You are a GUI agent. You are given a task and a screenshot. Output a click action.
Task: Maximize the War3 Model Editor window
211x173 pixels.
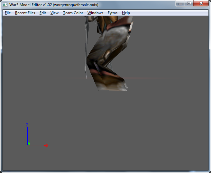pyautogui.click(x=189, y=3)
